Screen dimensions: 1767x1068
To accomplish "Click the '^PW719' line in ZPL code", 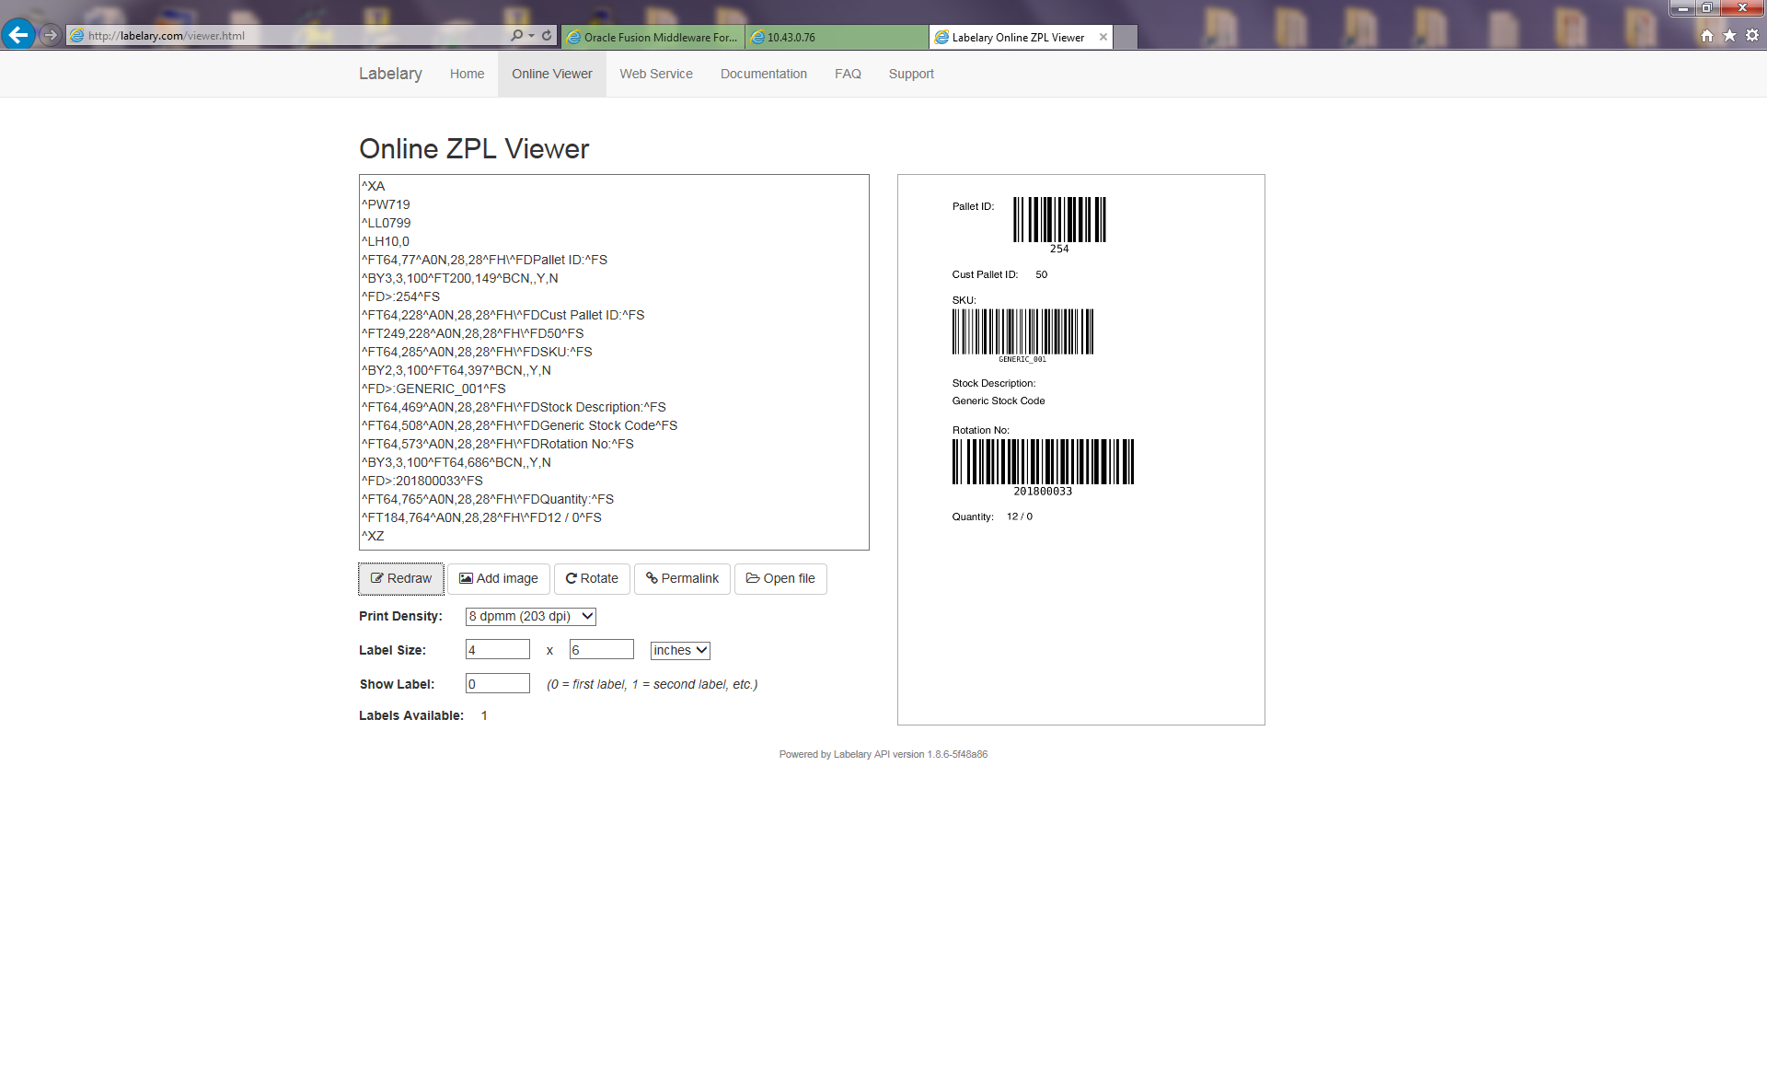I will pos(386,204).
